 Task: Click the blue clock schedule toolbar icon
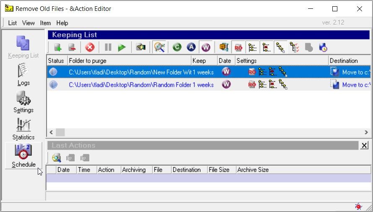[323, 47]
